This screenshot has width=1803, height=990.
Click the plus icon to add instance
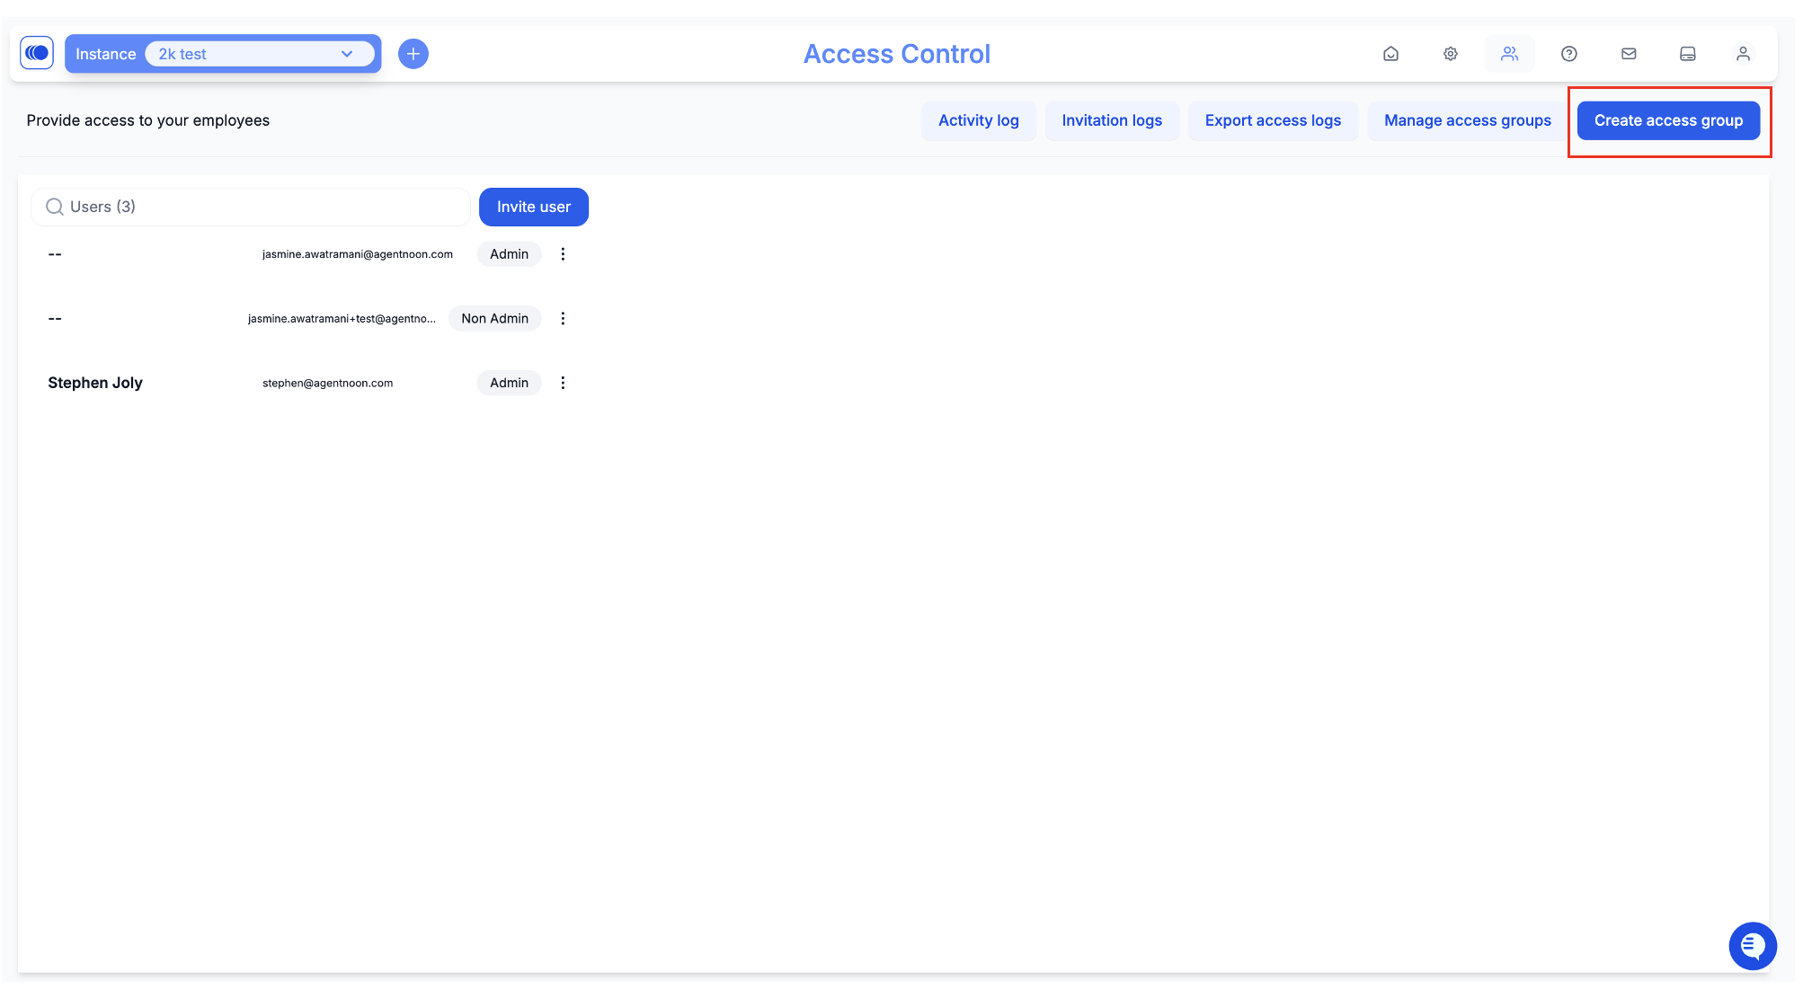[x=413, y=54]
